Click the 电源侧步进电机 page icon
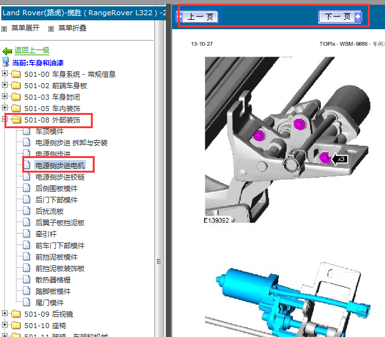385x337 pixels. coord(27,165)
